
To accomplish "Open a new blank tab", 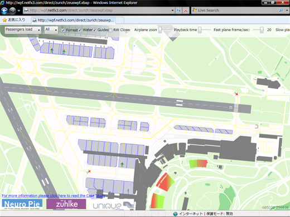I will [x=120, y=21].
